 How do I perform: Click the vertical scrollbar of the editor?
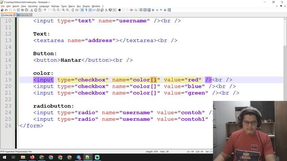285,73
